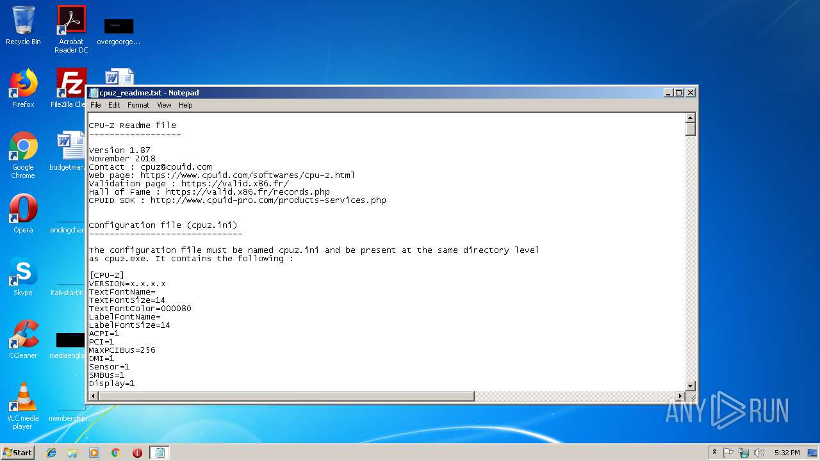This screenshot has width=820, height=461.
Task: Click the cpuz@cpuid.com contact text
Action: [x=176, y=167]
